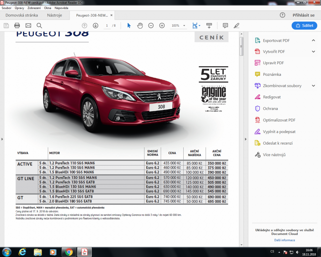Click the CENÍK heading label
This screenshot has width=321, height=257.
point(212,38)
